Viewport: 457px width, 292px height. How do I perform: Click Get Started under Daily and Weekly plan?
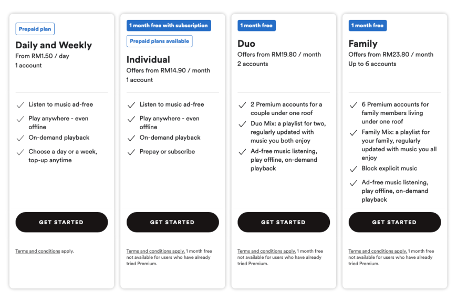coord(61,222)
